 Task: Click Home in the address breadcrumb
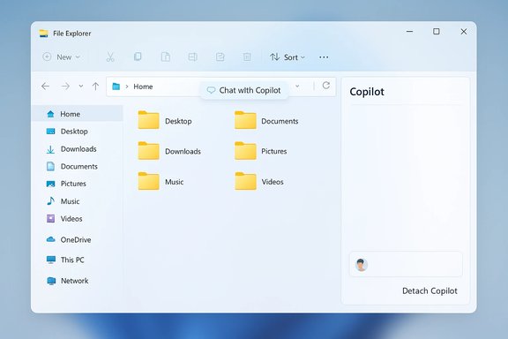[x=143, y=87]
